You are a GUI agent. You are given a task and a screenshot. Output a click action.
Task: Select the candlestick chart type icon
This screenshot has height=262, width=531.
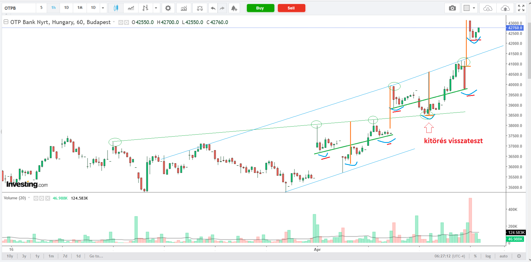[x=116, y=8]
